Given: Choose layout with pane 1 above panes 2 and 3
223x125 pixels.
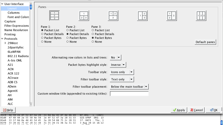Looking at the screenshot, I should pos(84,15).
